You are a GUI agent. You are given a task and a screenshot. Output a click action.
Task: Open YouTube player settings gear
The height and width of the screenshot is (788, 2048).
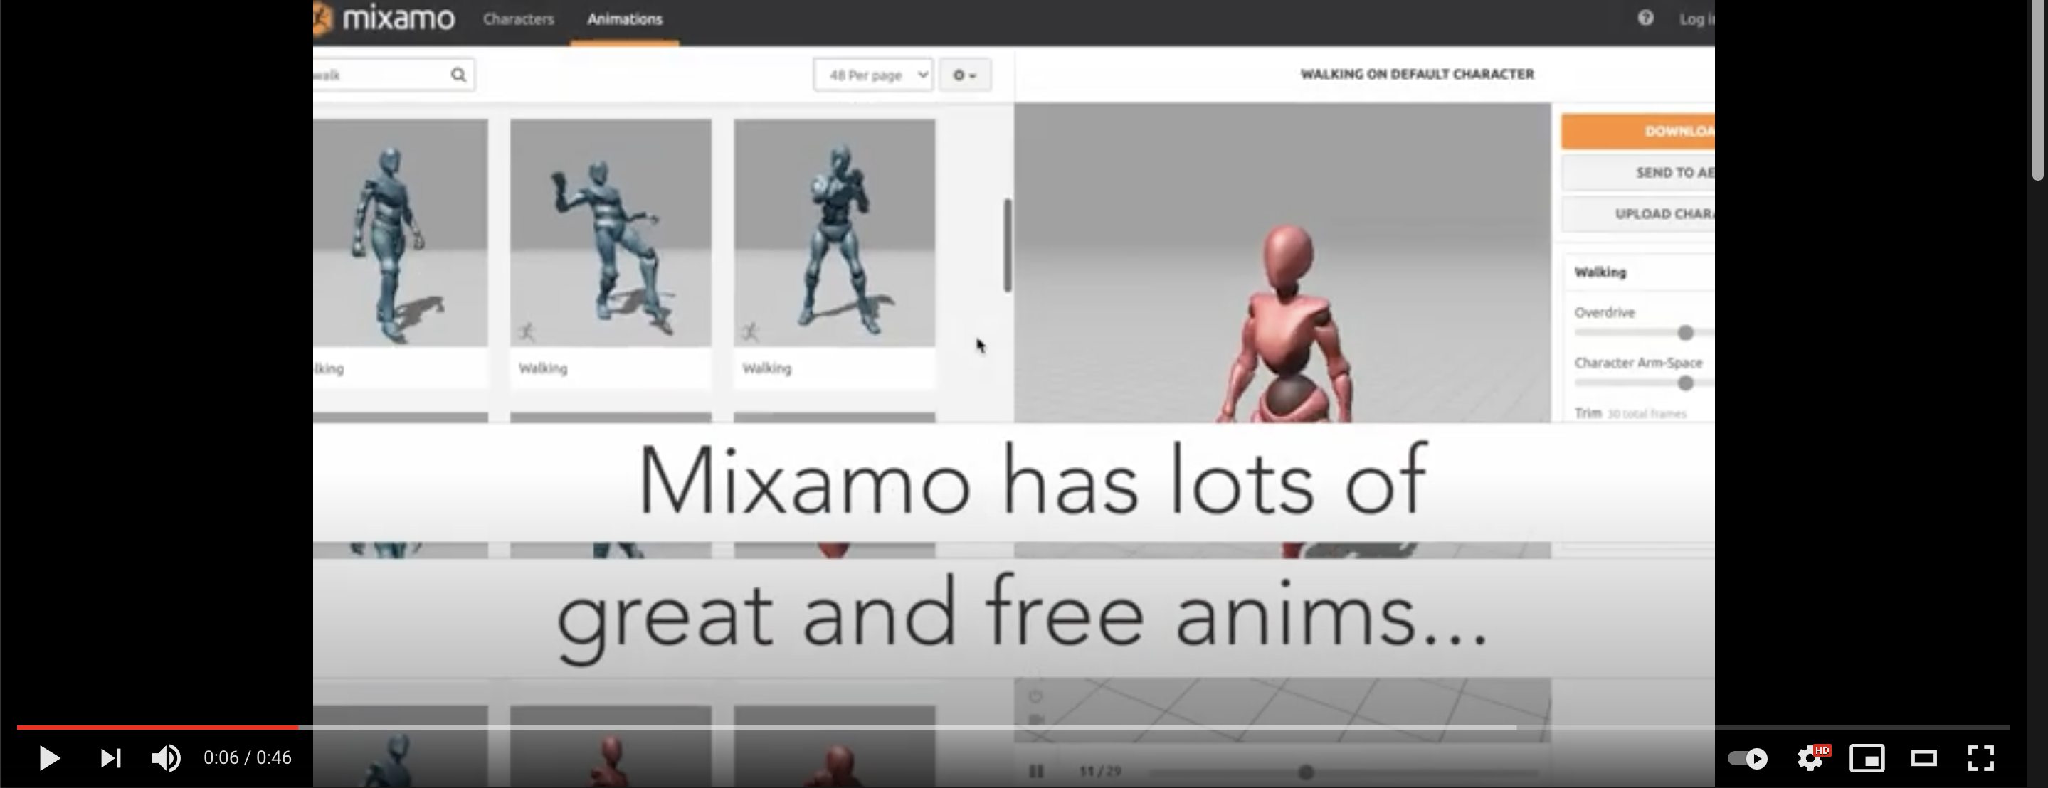pos(1811,758)
